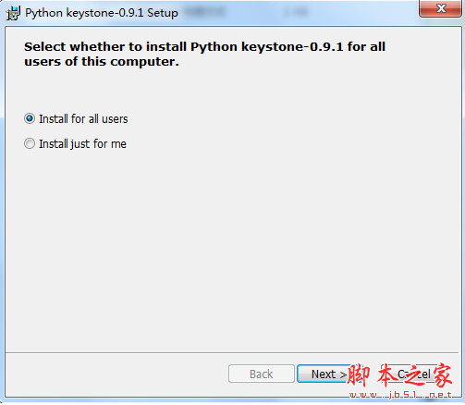Click the bold 'Select whether to install' heading
The image size is (465, 405).
tap(105, 47)
